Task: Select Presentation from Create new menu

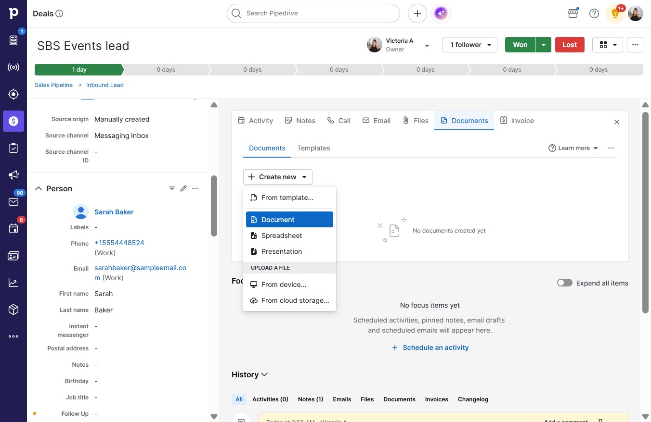Action: [x=289, y=251]
